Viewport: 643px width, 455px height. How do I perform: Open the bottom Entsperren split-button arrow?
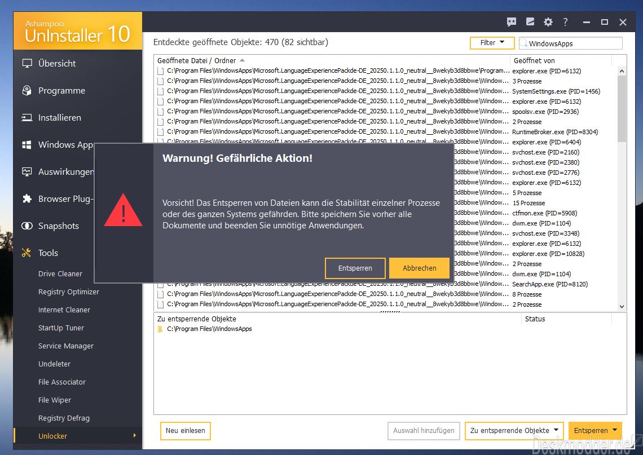pyautogui.click(x=615, y=430)
